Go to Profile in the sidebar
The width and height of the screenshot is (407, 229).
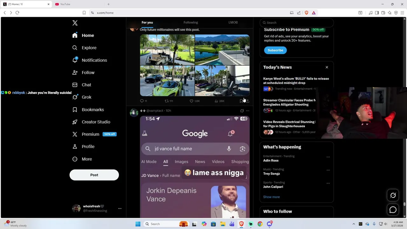pos(83,147)
